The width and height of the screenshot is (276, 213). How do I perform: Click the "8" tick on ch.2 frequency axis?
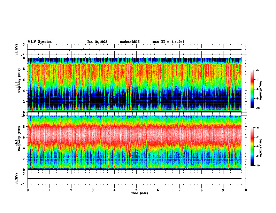tap(24, 127)
